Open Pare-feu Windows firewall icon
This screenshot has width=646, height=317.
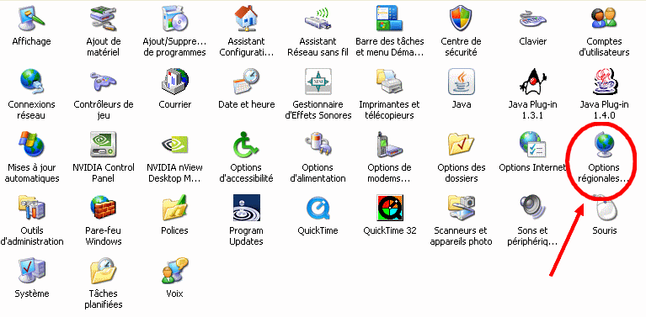pyautogui.click(x=103, y=208)
